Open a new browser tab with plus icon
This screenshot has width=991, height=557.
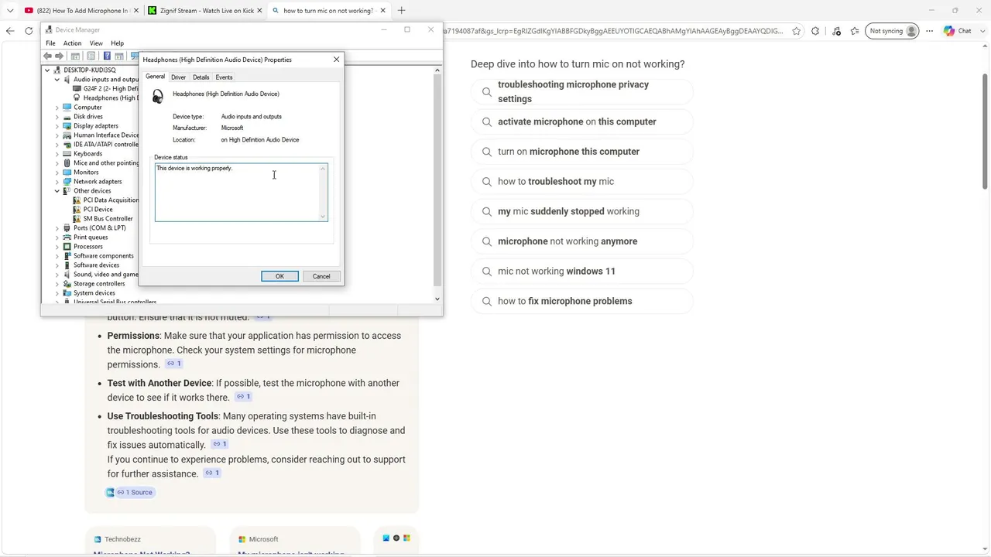pyautogui.click(x=401, y=11)
